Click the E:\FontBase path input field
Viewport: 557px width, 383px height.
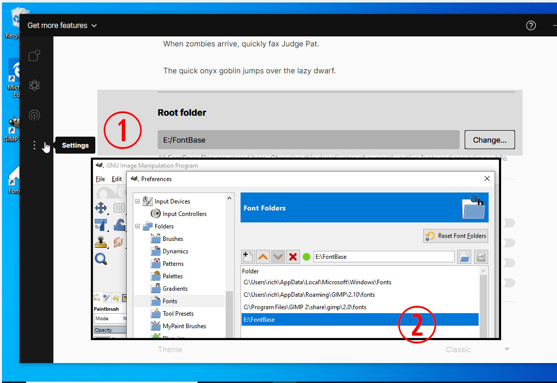tap(384, 257)
